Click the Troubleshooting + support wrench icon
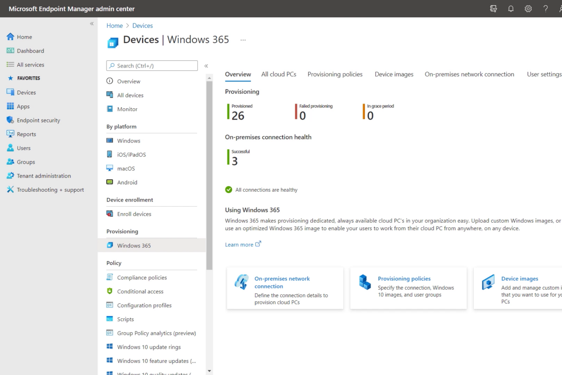This screenshot has width=562, height=375. tap(10, 189)
